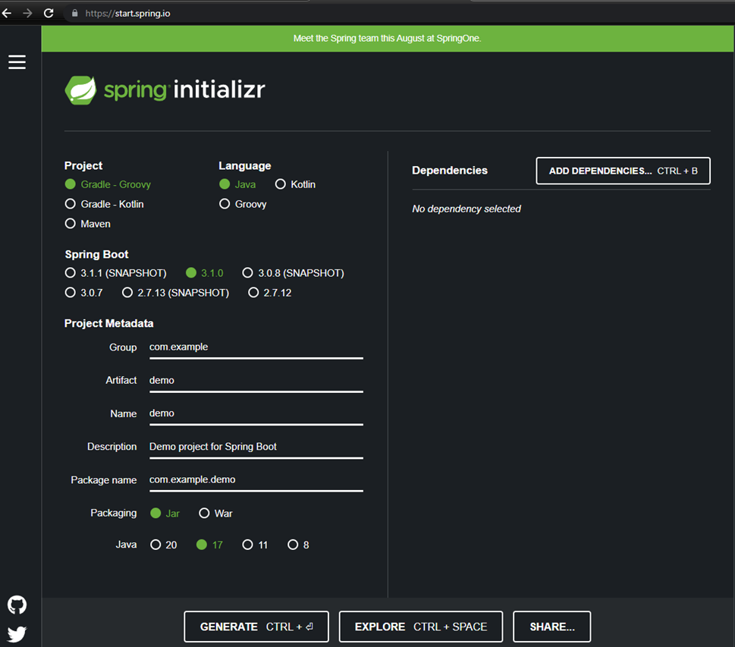Click the 'Dependencies' heading
Viewport: 735px width, 647px height.
pyautogui.click(x=450, y=170)
